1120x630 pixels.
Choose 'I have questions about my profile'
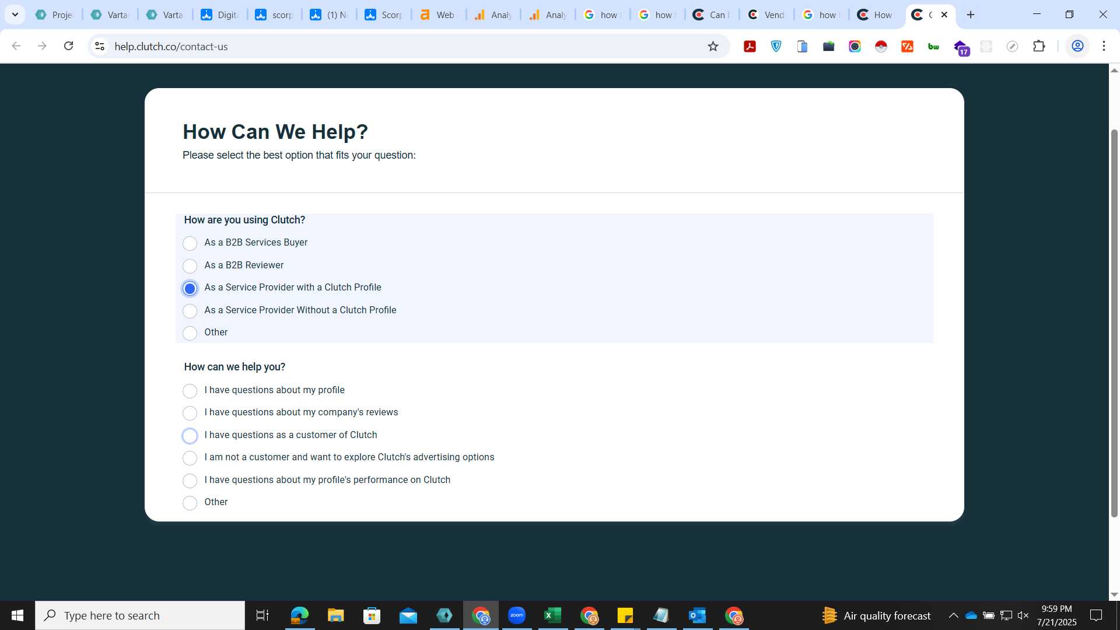pos(190,391)
